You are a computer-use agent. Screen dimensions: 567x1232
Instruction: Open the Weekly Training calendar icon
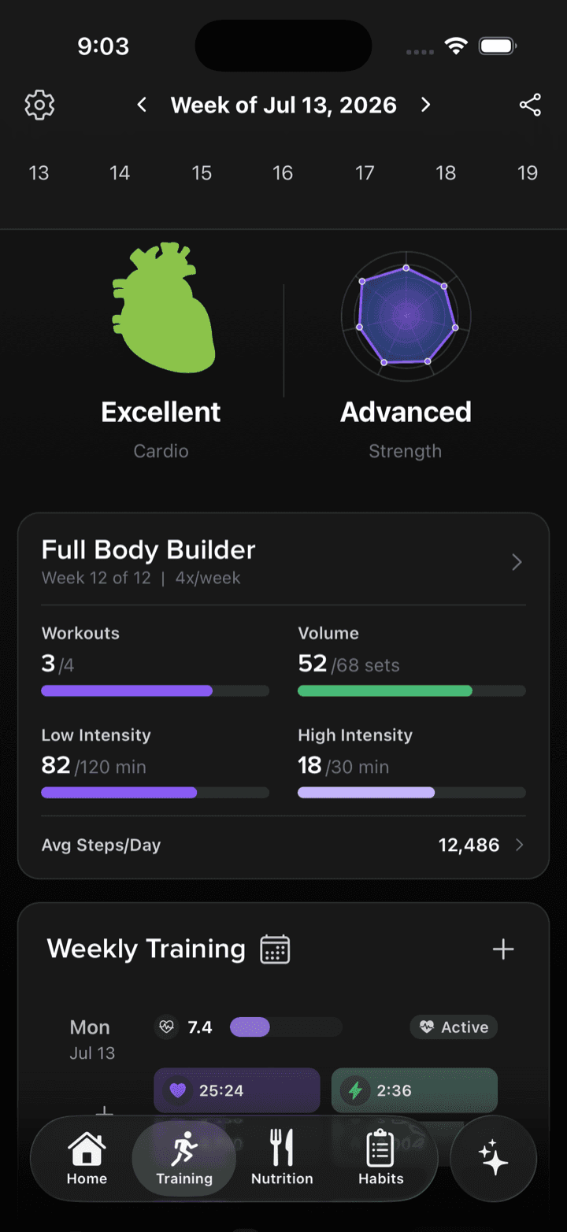(275, 949)
